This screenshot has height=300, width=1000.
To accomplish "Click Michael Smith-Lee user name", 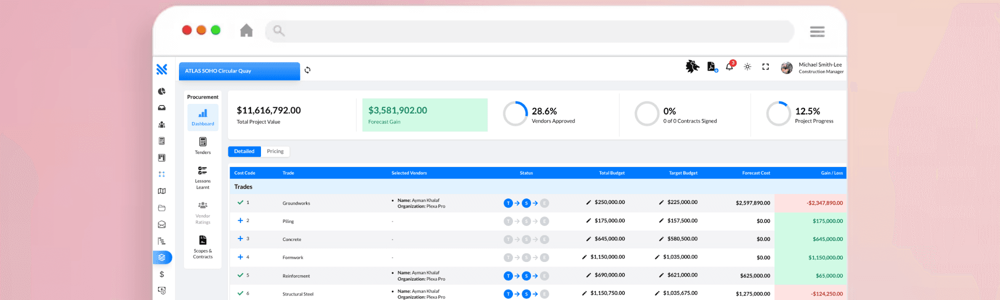I will pyautogui.click(x=820, y=64).
